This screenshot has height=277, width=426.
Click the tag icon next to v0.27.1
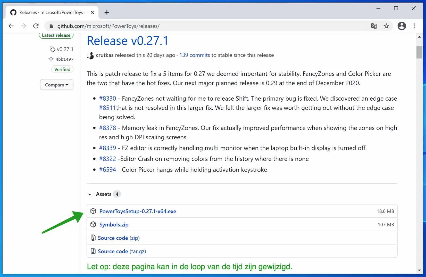[x=52, y=49]
